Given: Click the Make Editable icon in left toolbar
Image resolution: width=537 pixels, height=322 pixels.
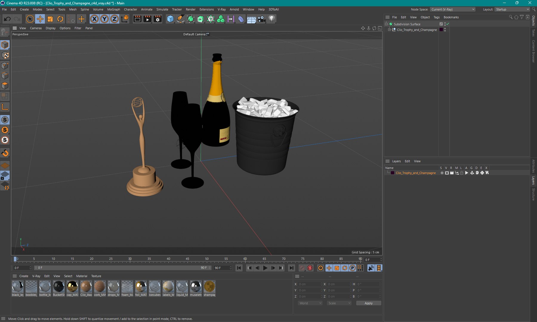Looking at the screenshot, I should 5,32.
